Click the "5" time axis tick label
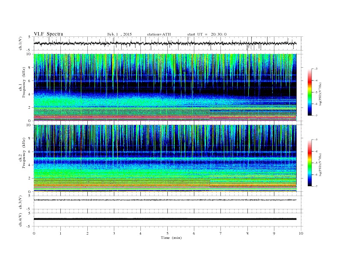This screenshot has height=262, width=339. pyautogui.click(x=167, y=233)
